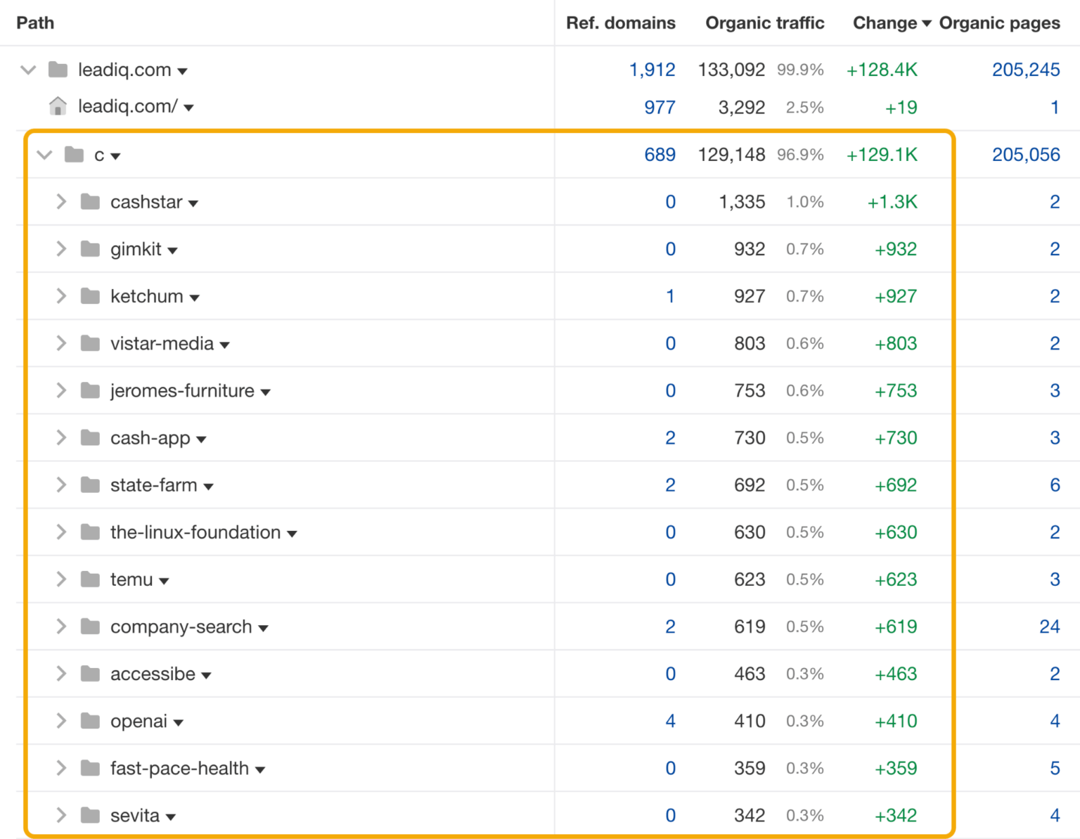The height and width of the screenshot is (839, 1080).
Task: Click the folder icon for temu
Action: click(91, 579)
